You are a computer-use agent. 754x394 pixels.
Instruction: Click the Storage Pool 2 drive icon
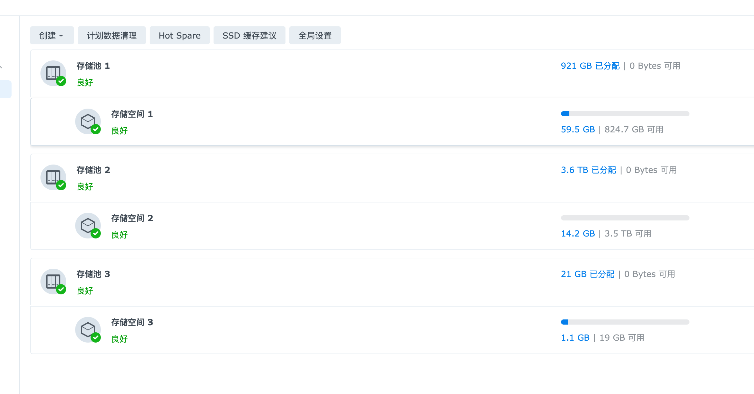coord(53,177)
